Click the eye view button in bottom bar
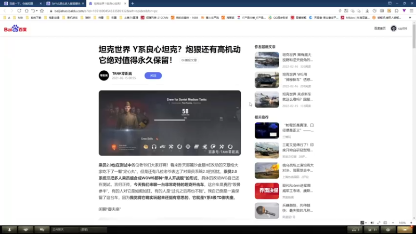This screenshot has height=234, width=416. [388, 229]
